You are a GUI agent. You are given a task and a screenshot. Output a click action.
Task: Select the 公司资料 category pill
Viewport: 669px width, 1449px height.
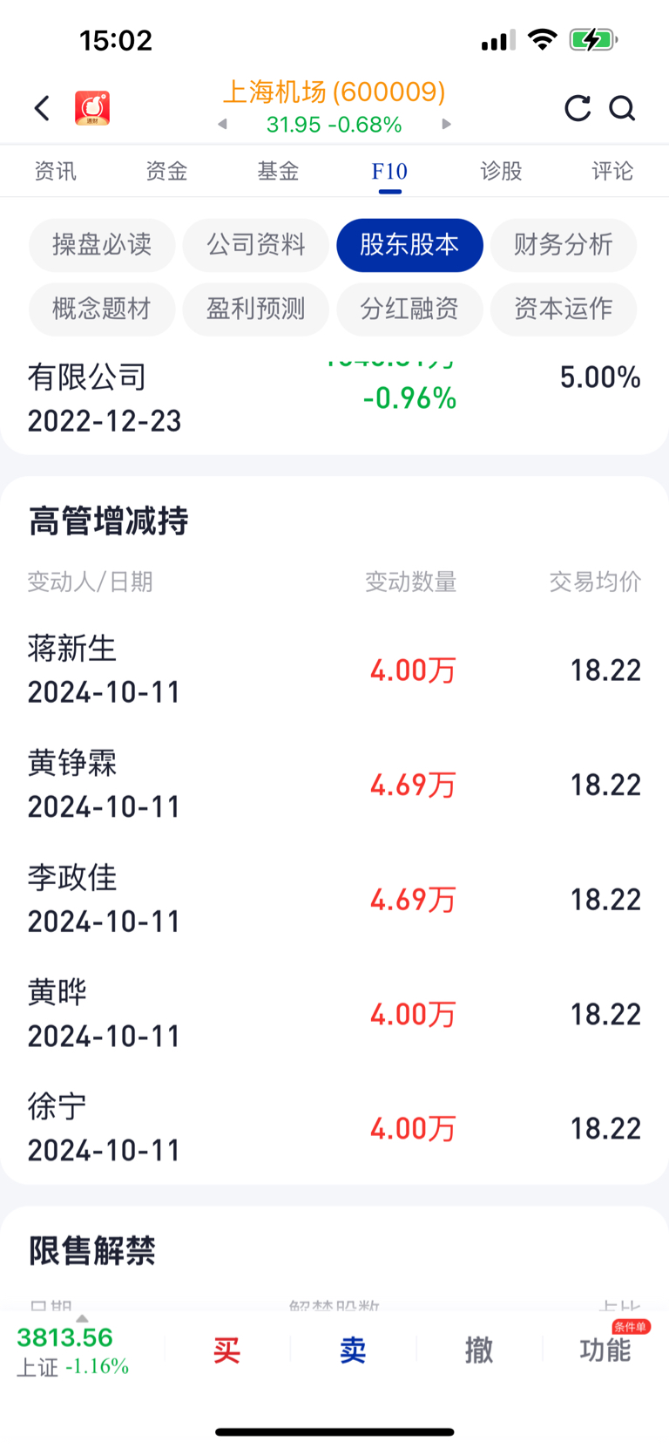coord(256,245)
